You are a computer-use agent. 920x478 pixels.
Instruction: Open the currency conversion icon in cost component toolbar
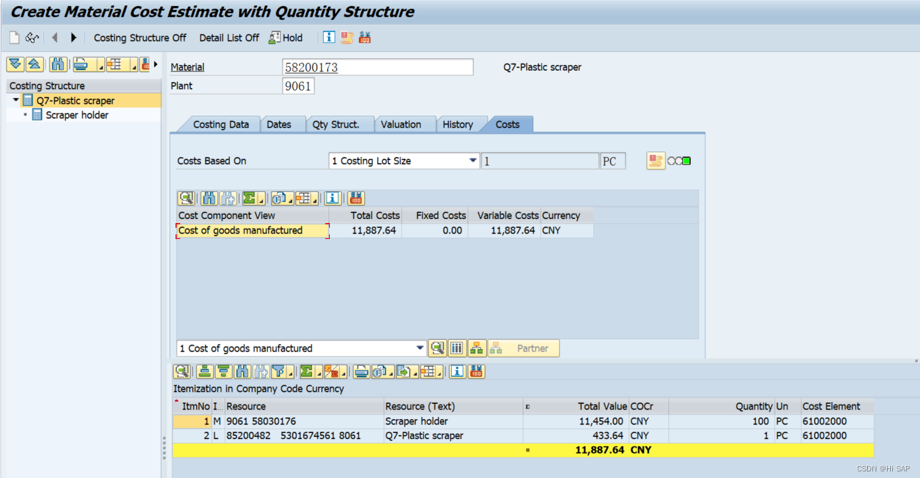pos(356,198)
